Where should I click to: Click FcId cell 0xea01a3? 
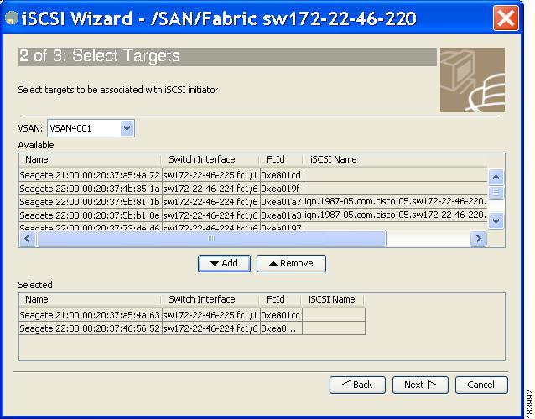tap(282, 215)
